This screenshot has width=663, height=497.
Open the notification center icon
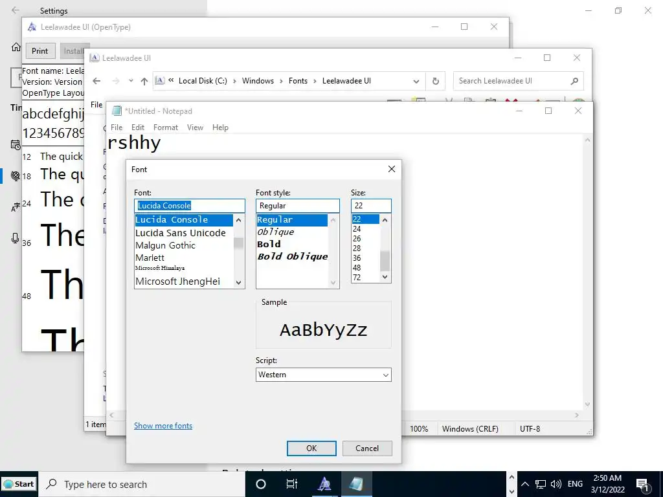click(x=642, y=484)
